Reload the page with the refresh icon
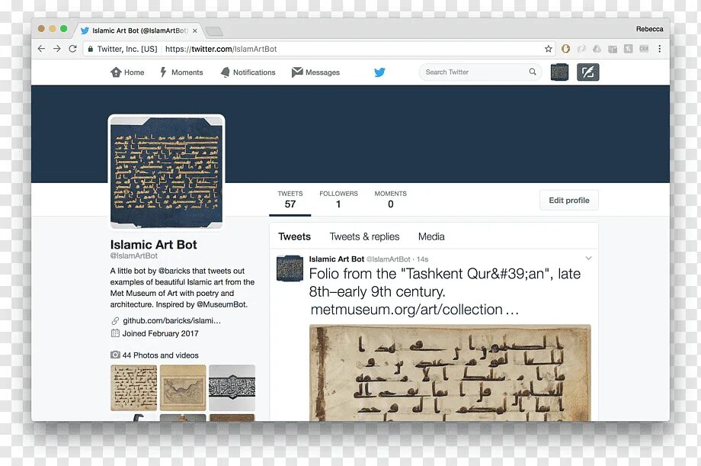This screenshot has height=466, width=701. coord(72,49)
